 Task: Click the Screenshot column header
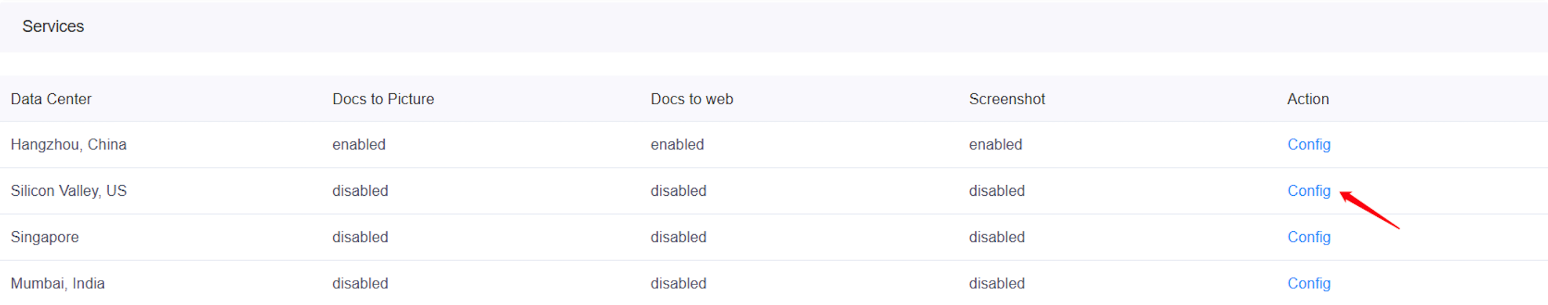[1006, 99]
